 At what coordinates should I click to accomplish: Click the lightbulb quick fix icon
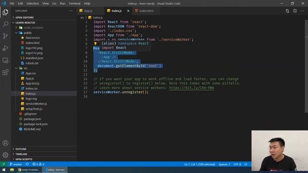click(95, 44)
